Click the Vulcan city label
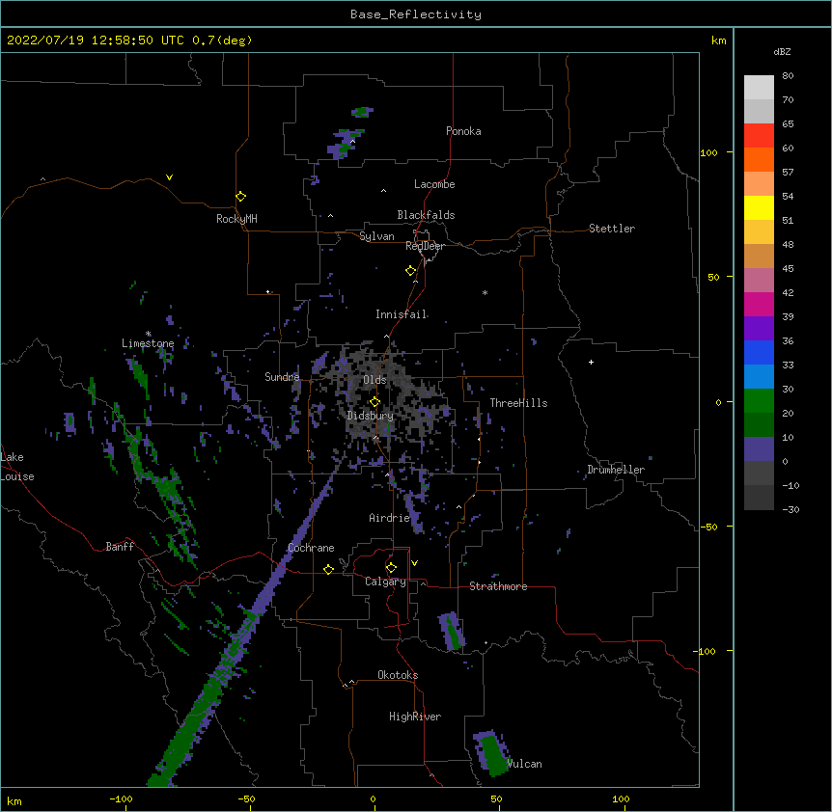The height and width of the screenshot is (812, 832). tap(525, 764)
